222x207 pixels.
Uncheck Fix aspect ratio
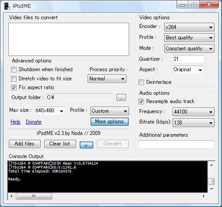14,88
